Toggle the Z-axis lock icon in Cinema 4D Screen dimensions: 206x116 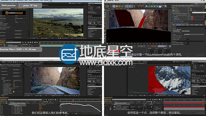click(131, 6)
